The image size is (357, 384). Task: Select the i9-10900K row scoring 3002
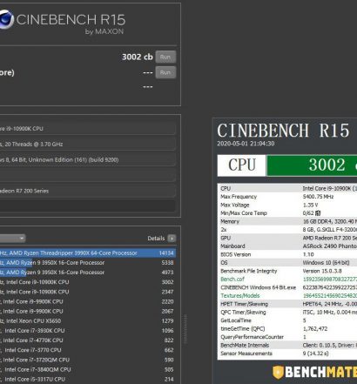click(88, 282)
